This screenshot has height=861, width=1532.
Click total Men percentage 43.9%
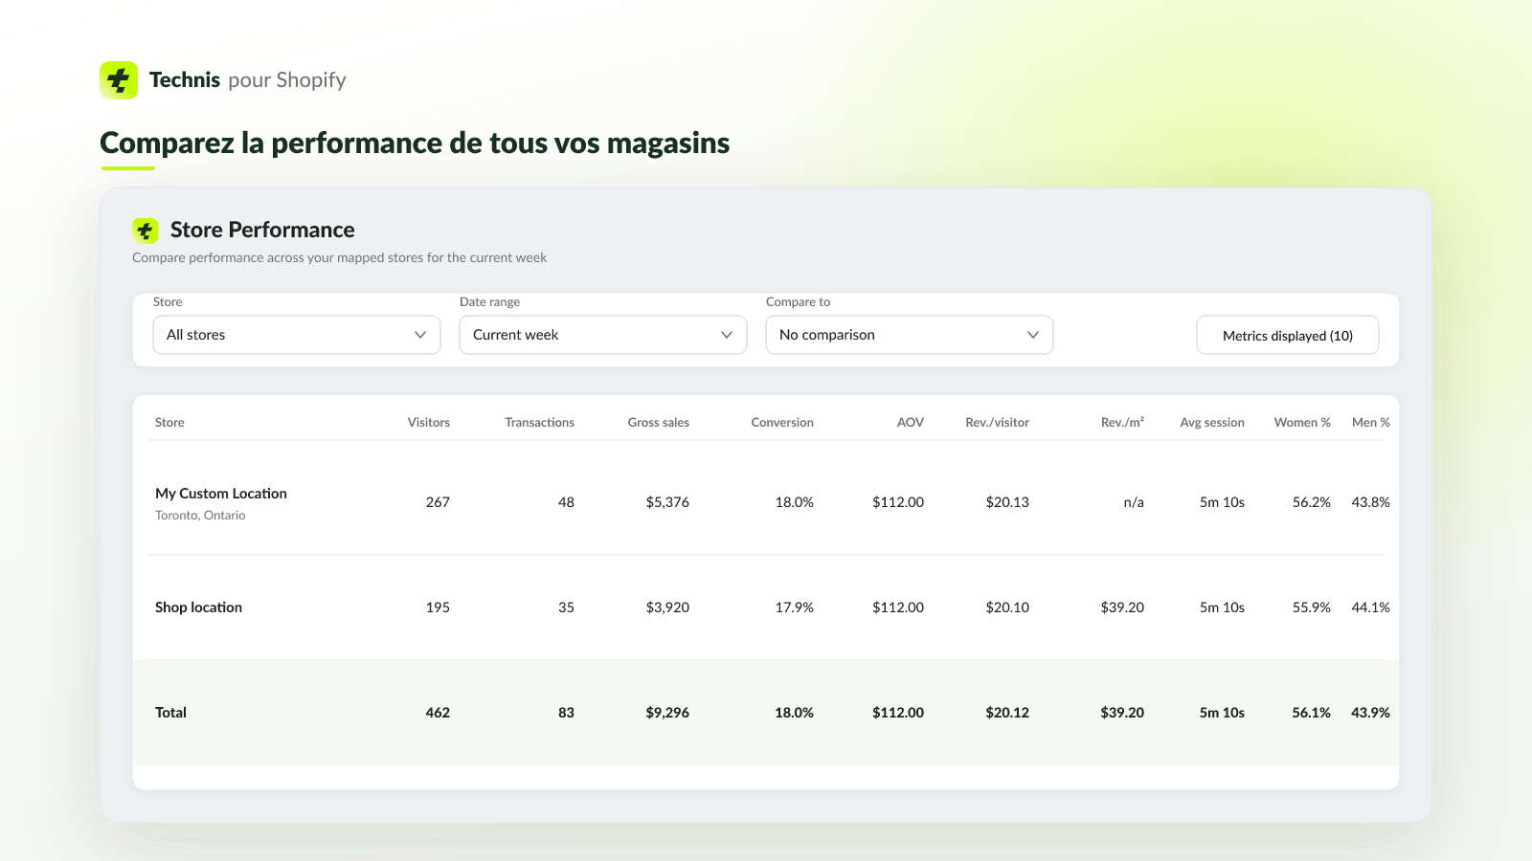tap(1370, 713)
